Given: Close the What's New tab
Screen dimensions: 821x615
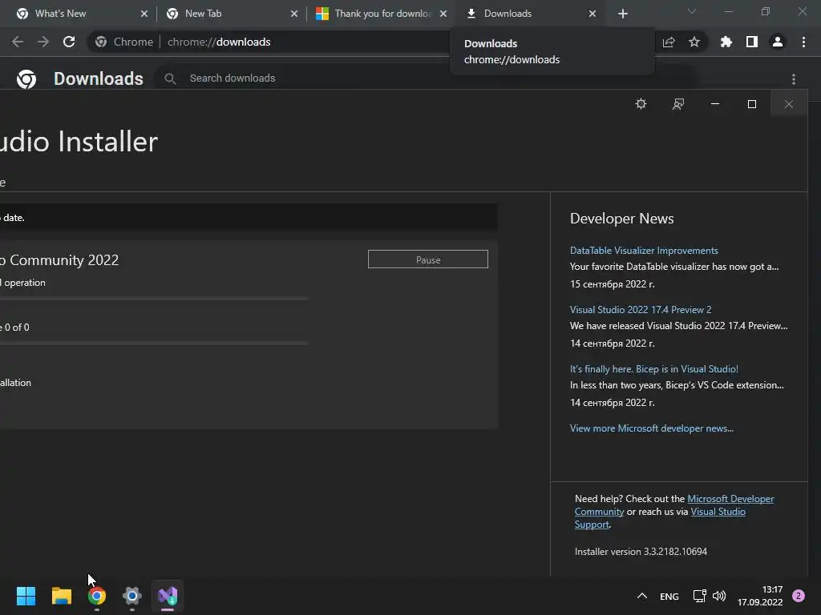Looking at the screenshot, I should click(144, 14).
